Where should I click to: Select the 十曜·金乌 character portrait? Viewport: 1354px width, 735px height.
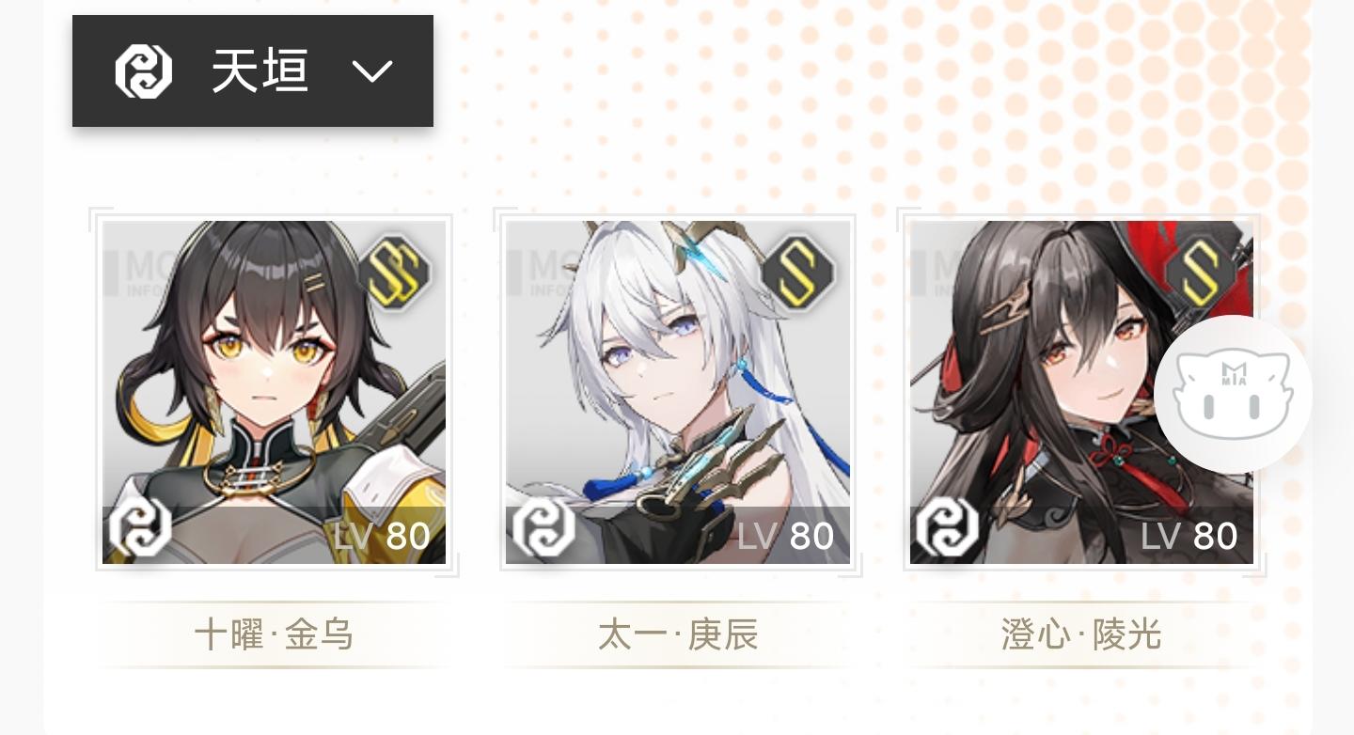[274, 392]
